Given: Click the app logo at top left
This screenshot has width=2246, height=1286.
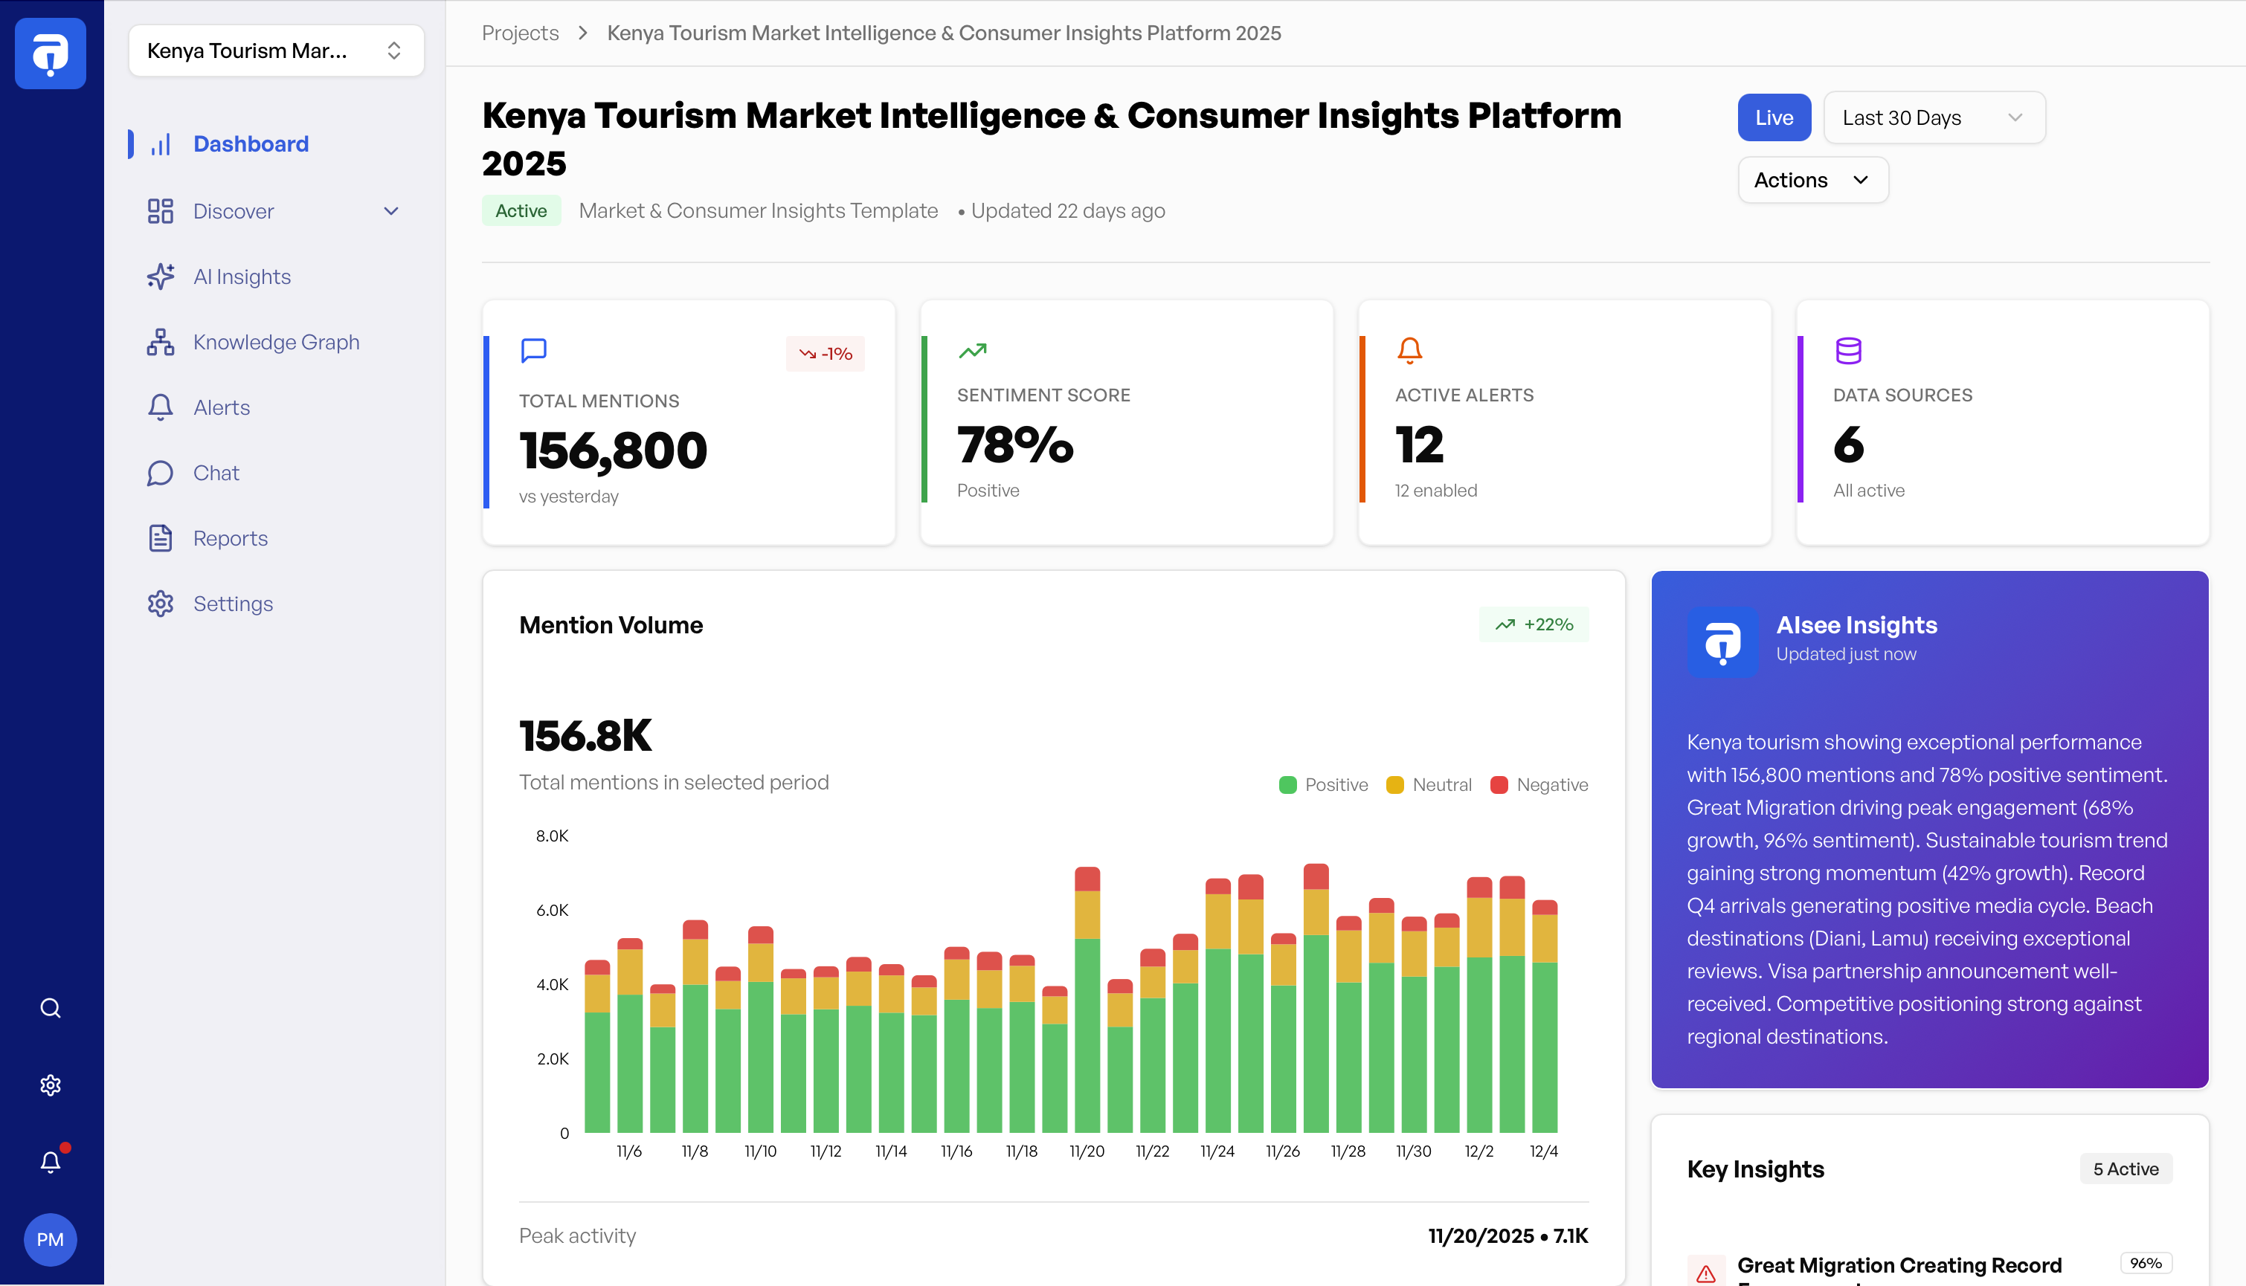Looking at the screenshot, I should [x=51, y=53].
